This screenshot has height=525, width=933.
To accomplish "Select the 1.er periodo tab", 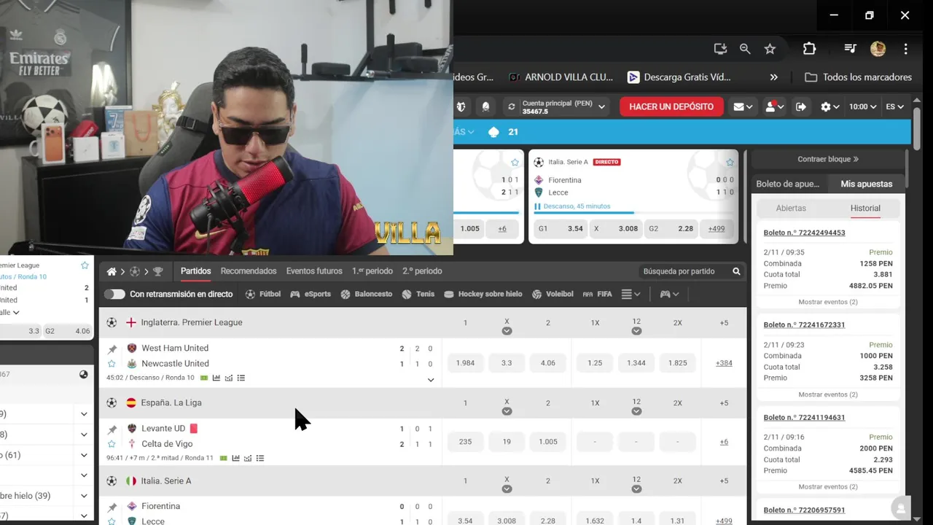I will tap(372, 271).
